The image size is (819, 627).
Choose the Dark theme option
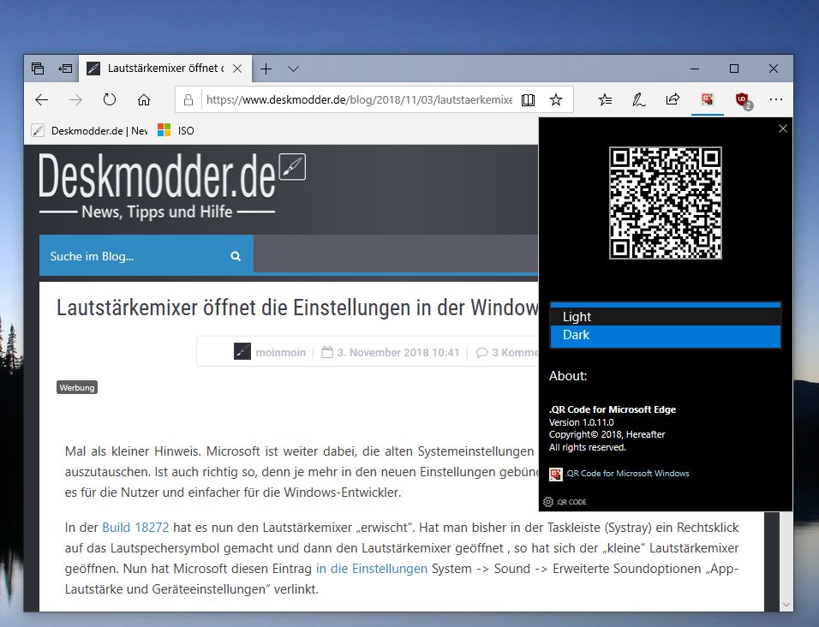point(666,335)
